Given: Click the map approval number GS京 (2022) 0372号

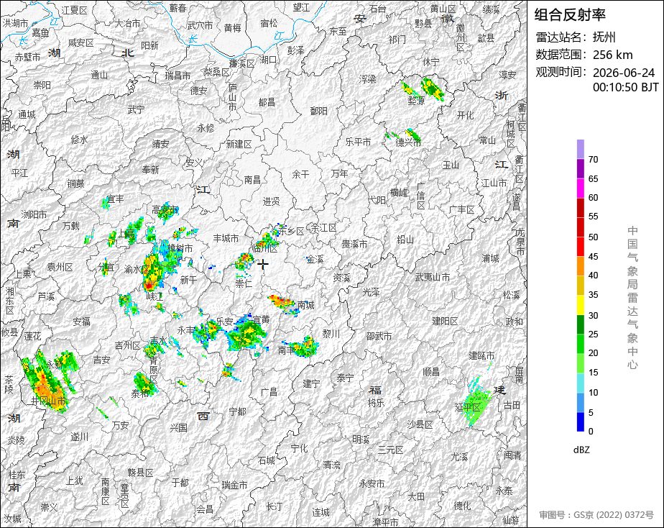Looking at the screenshot, I should click(x=613, y=514).
